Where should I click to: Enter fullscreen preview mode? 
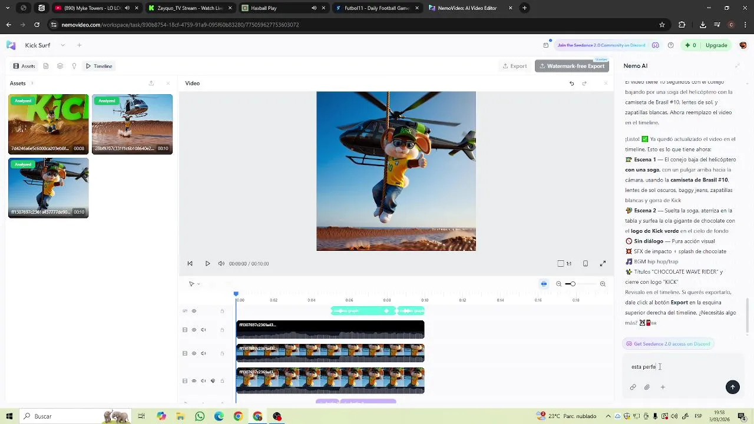603,264
